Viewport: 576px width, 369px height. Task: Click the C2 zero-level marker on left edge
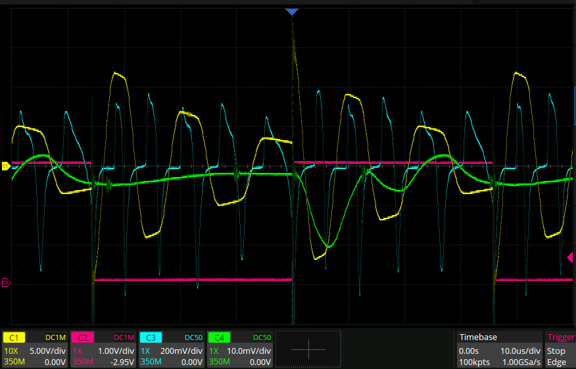pos(6,283)
